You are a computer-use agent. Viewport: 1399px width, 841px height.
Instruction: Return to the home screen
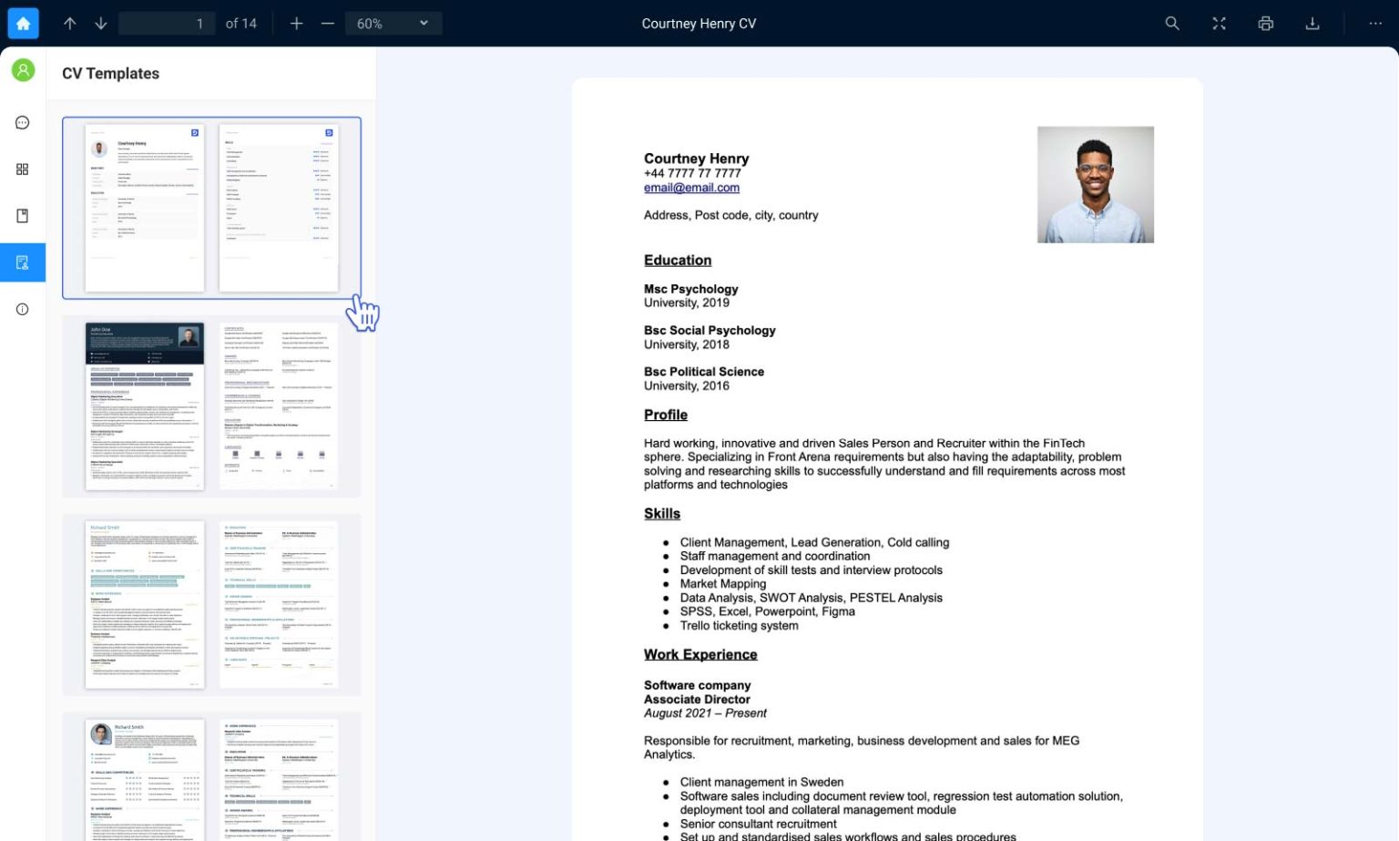coord(23,23)
